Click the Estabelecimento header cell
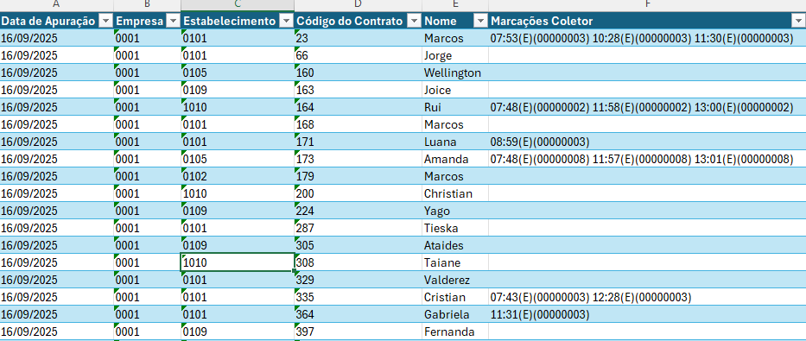Screen dimensions: 806x341 (x=238, y=21)
